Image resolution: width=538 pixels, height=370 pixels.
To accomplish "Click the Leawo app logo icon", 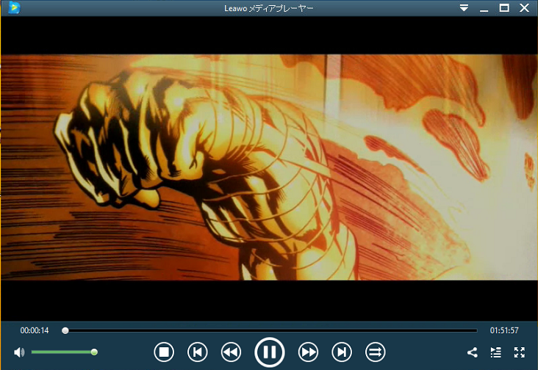I will coord(14,7).
